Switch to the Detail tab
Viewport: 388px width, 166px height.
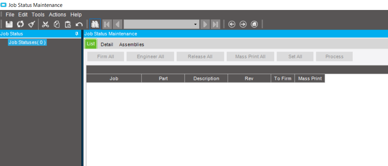[107, 44]
